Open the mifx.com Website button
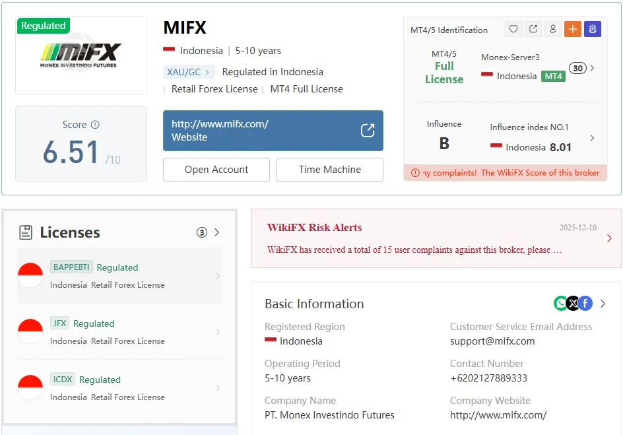This screenshot has width=623, height=435. (273, 131)
